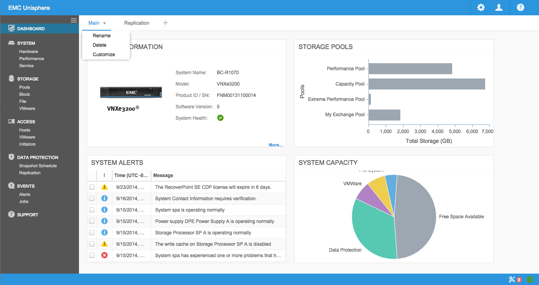
Task: Open Service under System
Action: click(26, 66)
